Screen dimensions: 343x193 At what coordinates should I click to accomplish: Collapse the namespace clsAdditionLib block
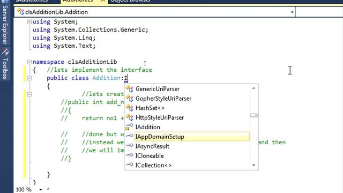29,62
